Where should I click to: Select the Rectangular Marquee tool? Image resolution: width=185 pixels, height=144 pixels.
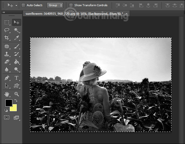coord(7,22)
